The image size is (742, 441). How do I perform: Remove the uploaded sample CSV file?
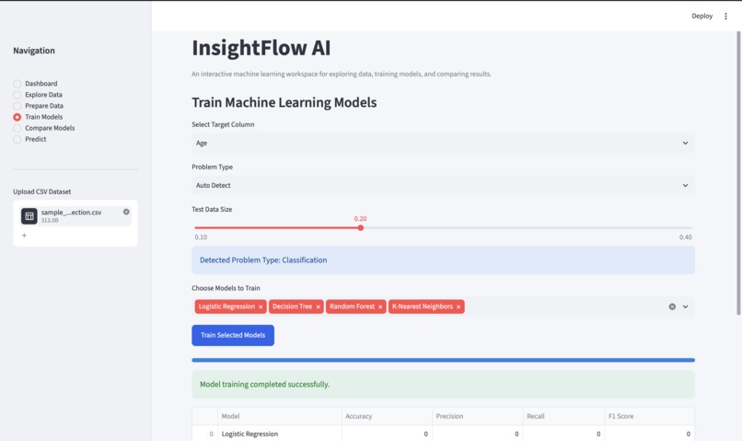[126, 212]
